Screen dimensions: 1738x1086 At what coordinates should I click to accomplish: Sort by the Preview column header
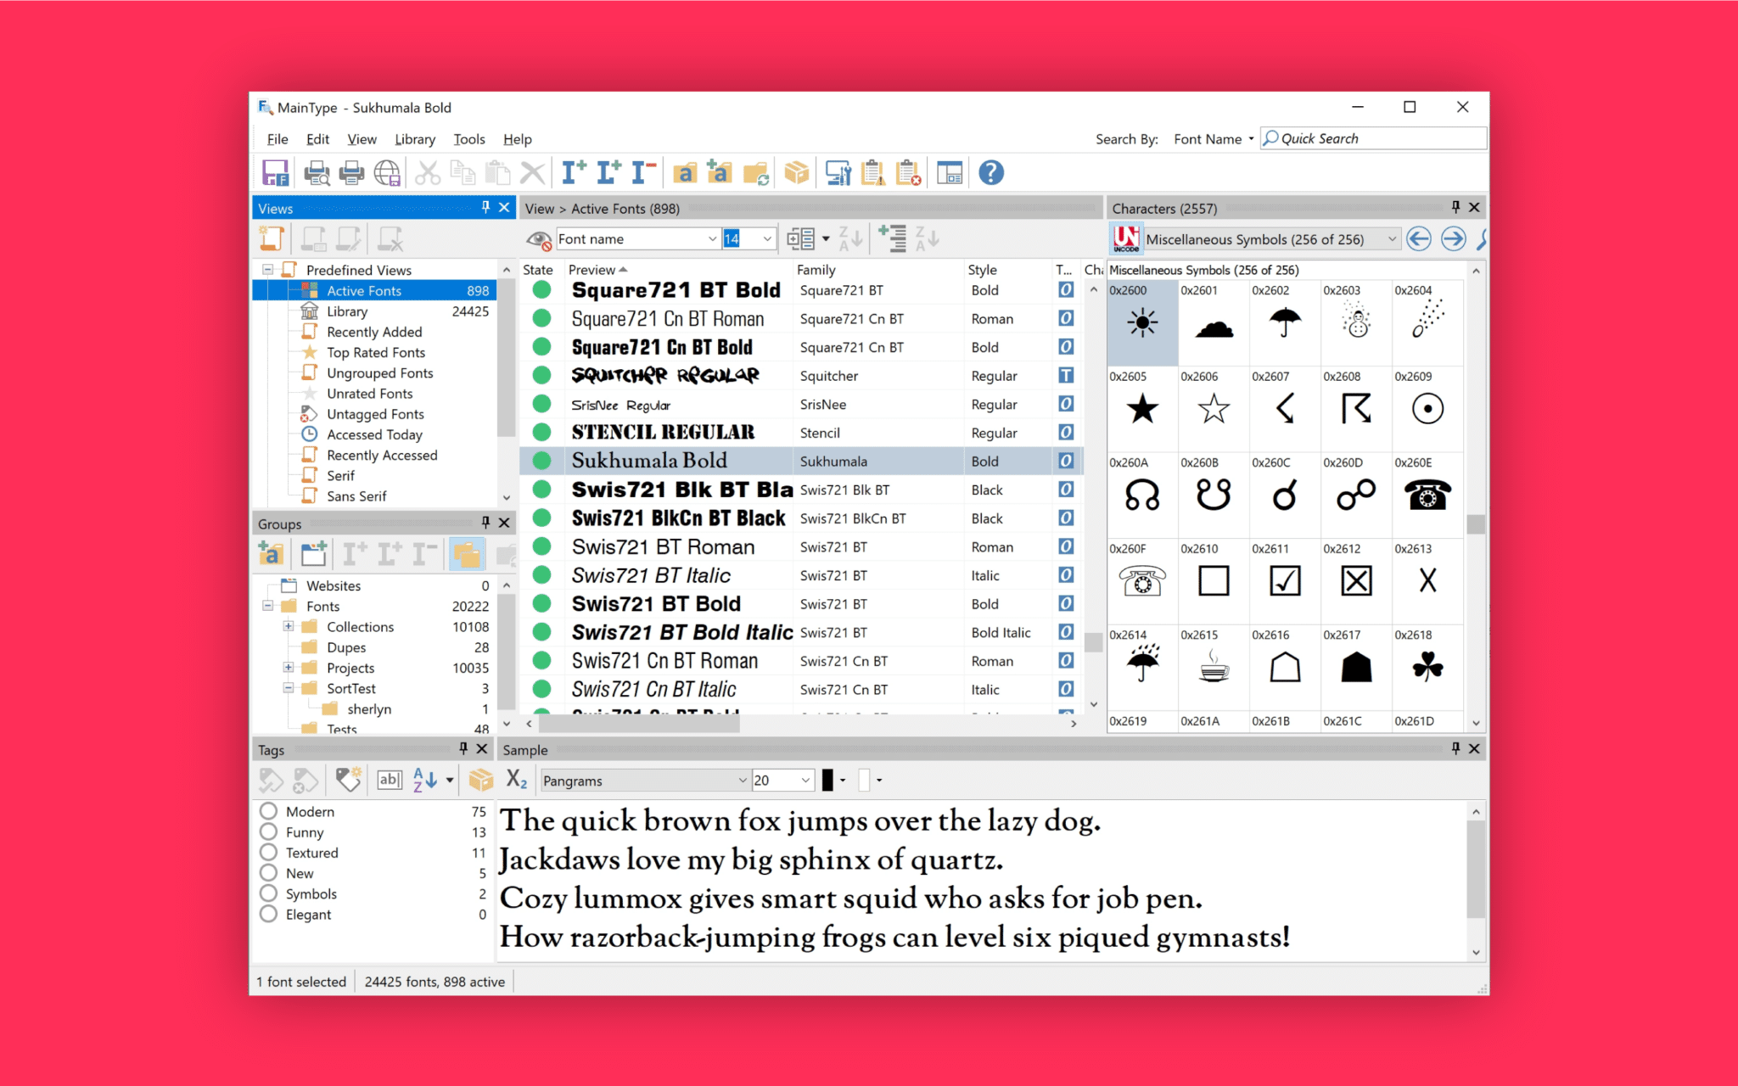point(679,270)
